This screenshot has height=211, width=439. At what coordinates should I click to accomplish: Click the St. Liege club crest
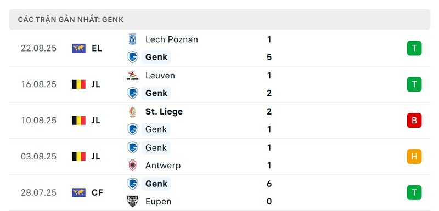[132, 112]
